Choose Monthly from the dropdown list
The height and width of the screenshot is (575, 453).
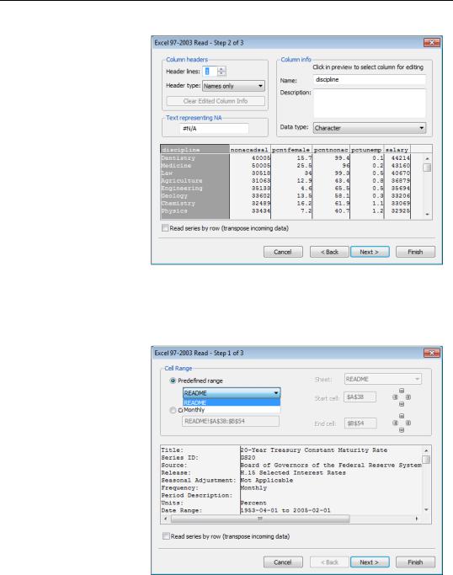pyautogui.click(x=232, y=410)
